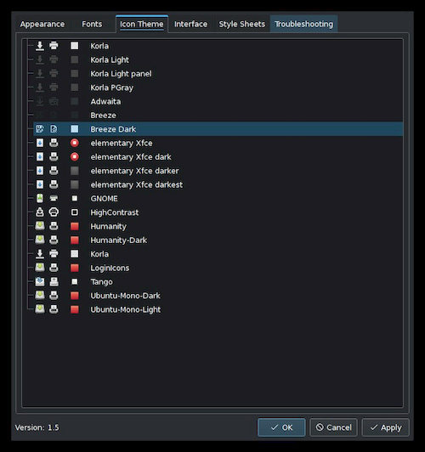Click the gray square icon in Korla PGray row
The width and height of the screenshot is (425, 452).
(x=75, y=88)
